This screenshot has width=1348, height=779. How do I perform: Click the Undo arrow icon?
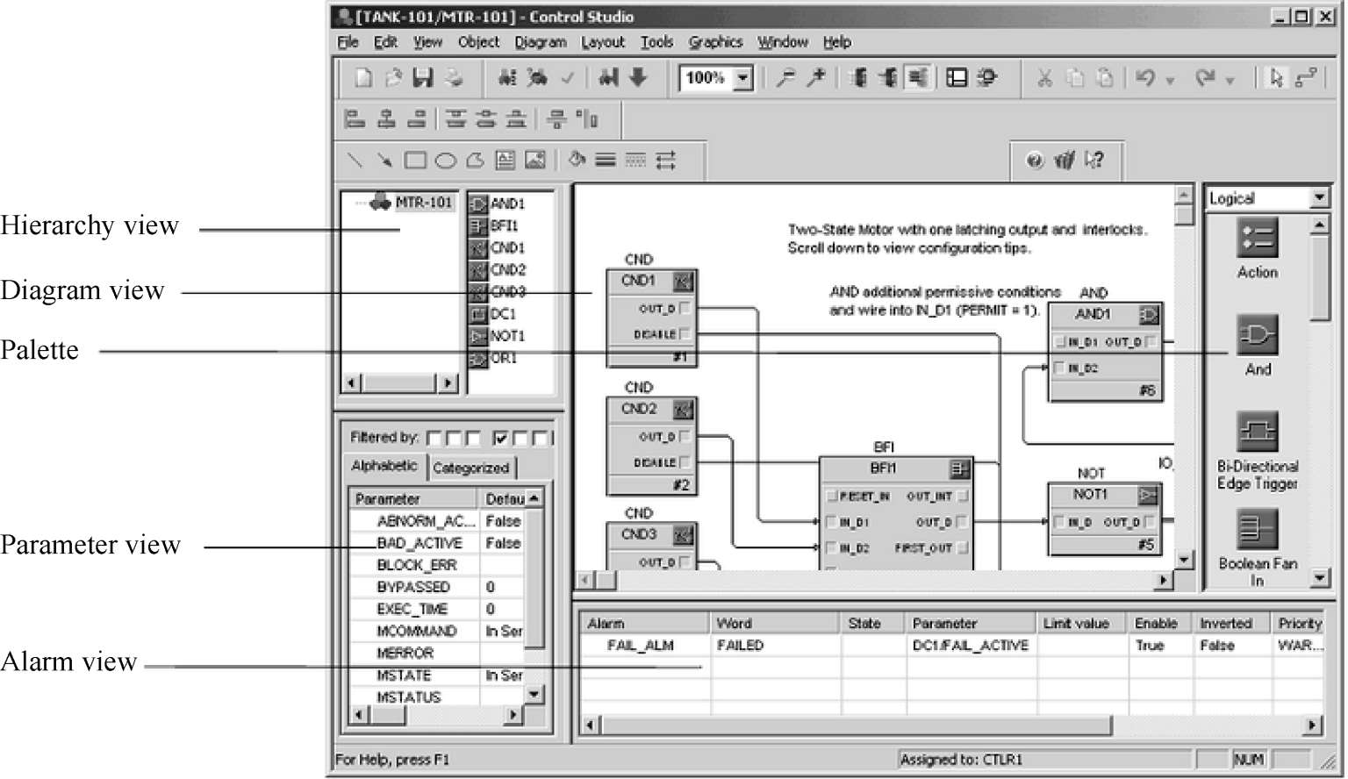click(x=1145, y=78)
